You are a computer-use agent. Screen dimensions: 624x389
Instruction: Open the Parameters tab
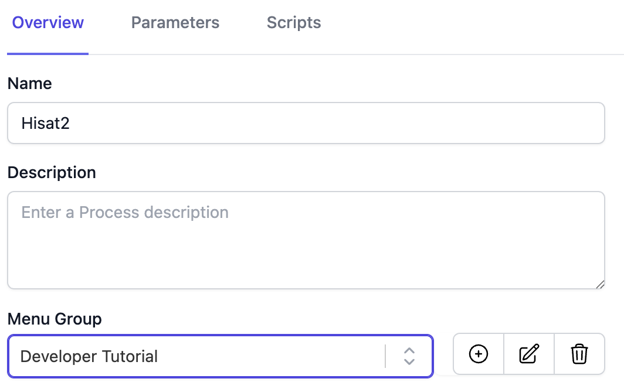point(175,23)
